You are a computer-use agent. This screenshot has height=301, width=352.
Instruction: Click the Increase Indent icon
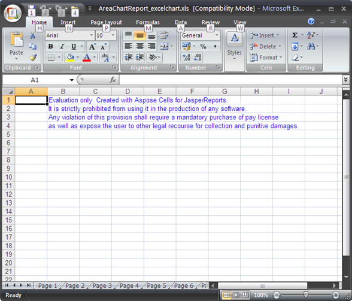pos(140,58)
